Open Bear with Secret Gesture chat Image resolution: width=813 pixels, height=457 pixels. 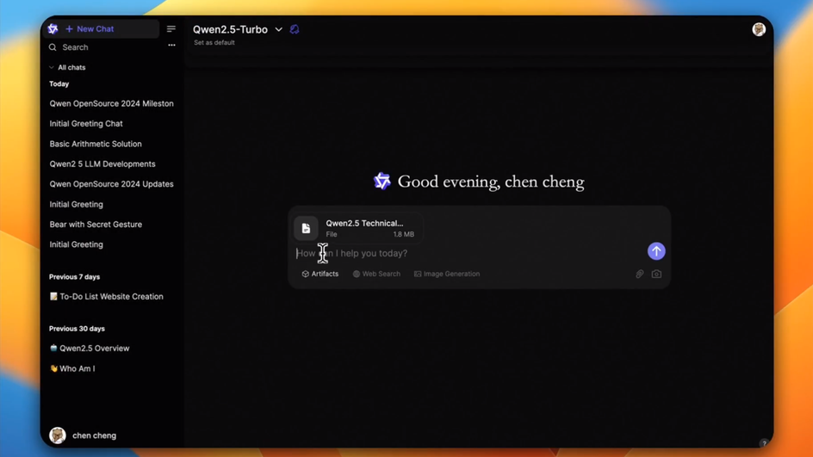(96, 225)
